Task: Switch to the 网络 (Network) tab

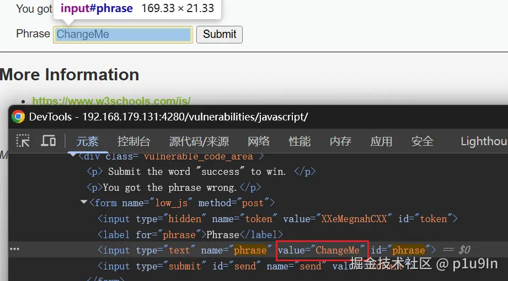Action: point(259,141)
